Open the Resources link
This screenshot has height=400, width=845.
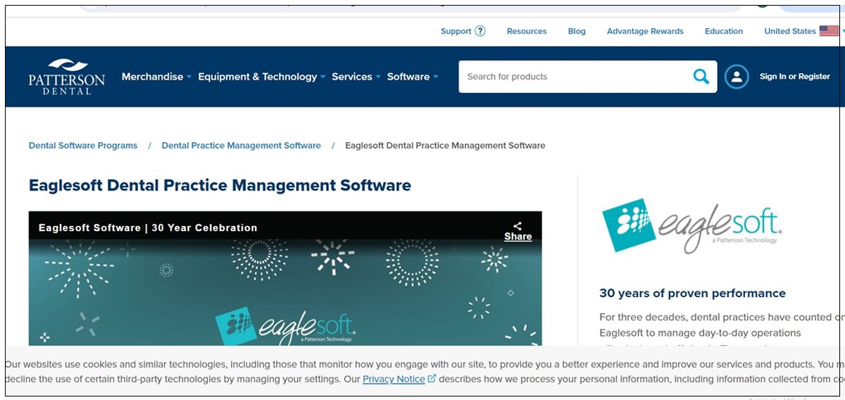(527, 31)
